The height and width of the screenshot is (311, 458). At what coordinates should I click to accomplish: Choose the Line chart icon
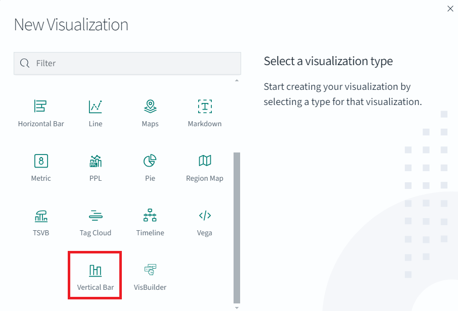95,107
